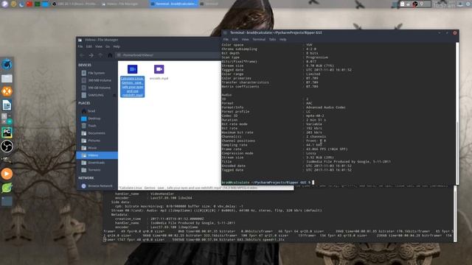Screen dimensions: 472x265
Task: Open the PyCharm icon in the dock
Action: tap(7, 132)
